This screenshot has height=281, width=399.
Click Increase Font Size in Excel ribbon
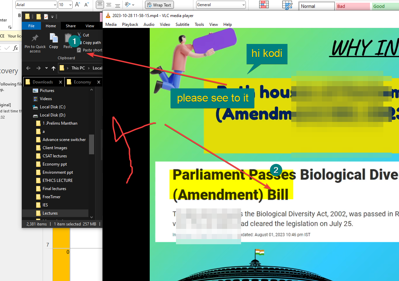(78, 4)
